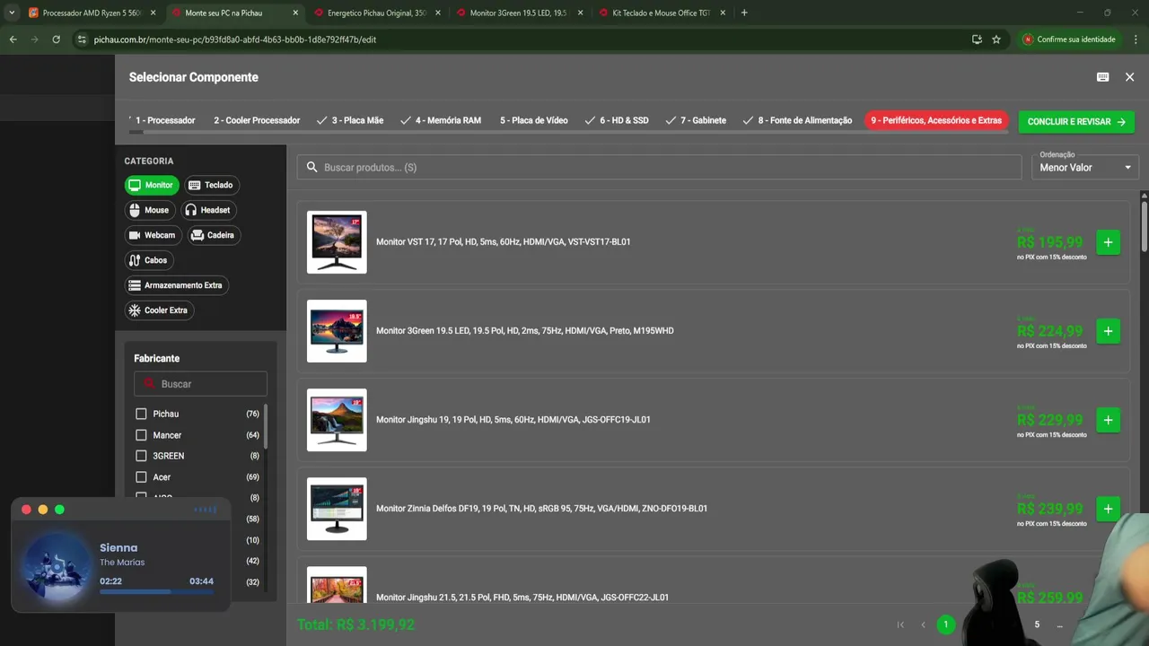This screenshot has width=1149, height=646.
Task: Go back in the browser
Action: [x=13, y=39]
